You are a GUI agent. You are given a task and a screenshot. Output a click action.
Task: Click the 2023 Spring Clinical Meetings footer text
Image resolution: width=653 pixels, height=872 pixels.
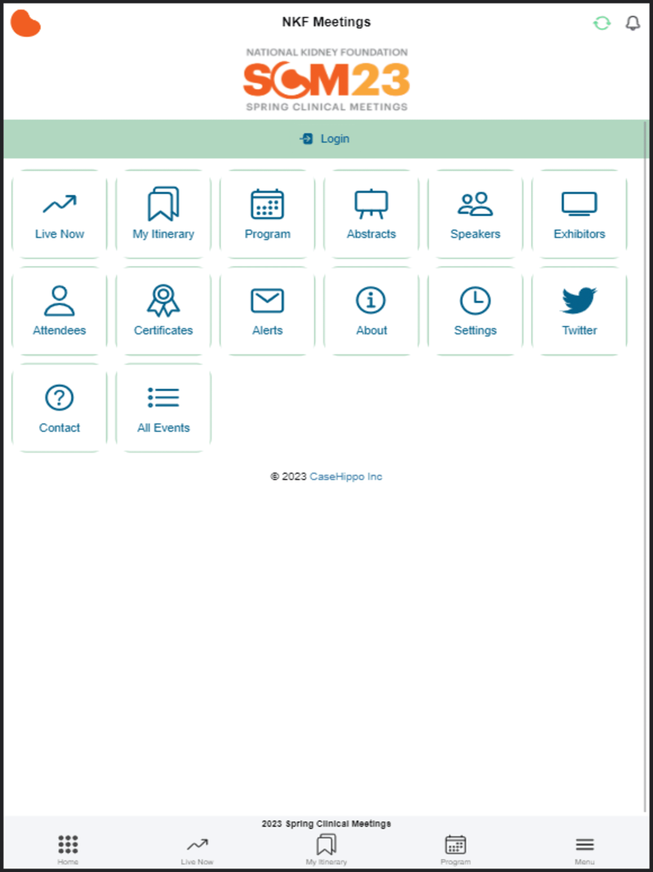326,824
